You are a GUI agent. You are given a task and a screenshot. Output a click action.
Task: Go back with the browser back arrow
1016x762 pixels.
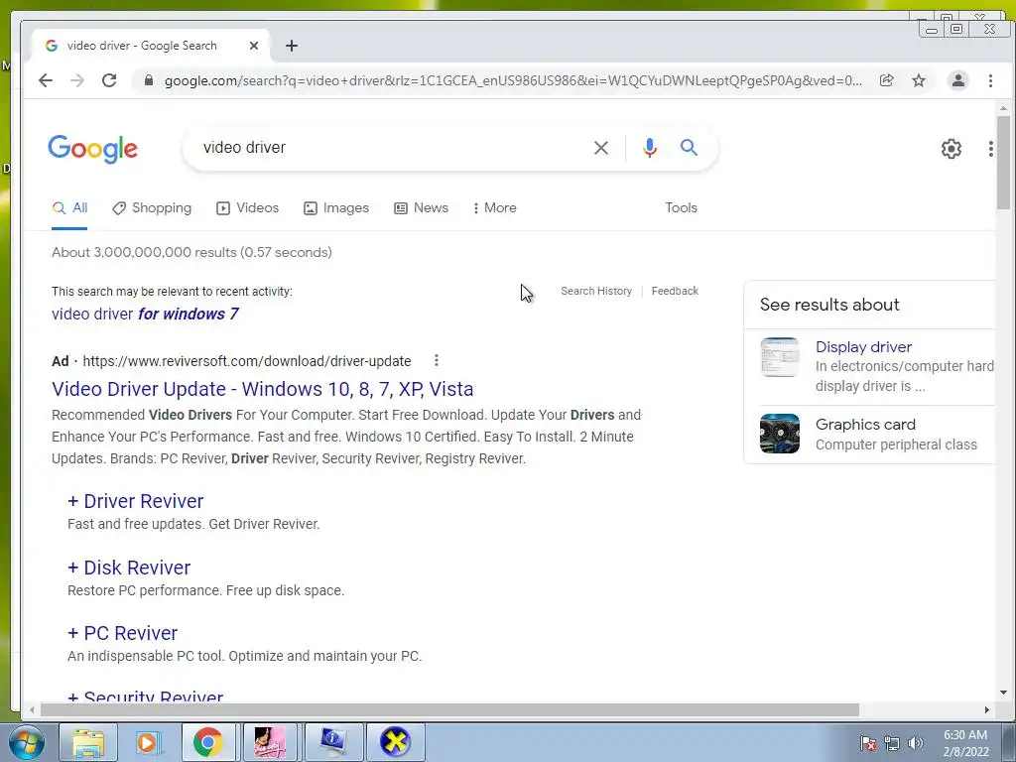(x=46, y=80)
